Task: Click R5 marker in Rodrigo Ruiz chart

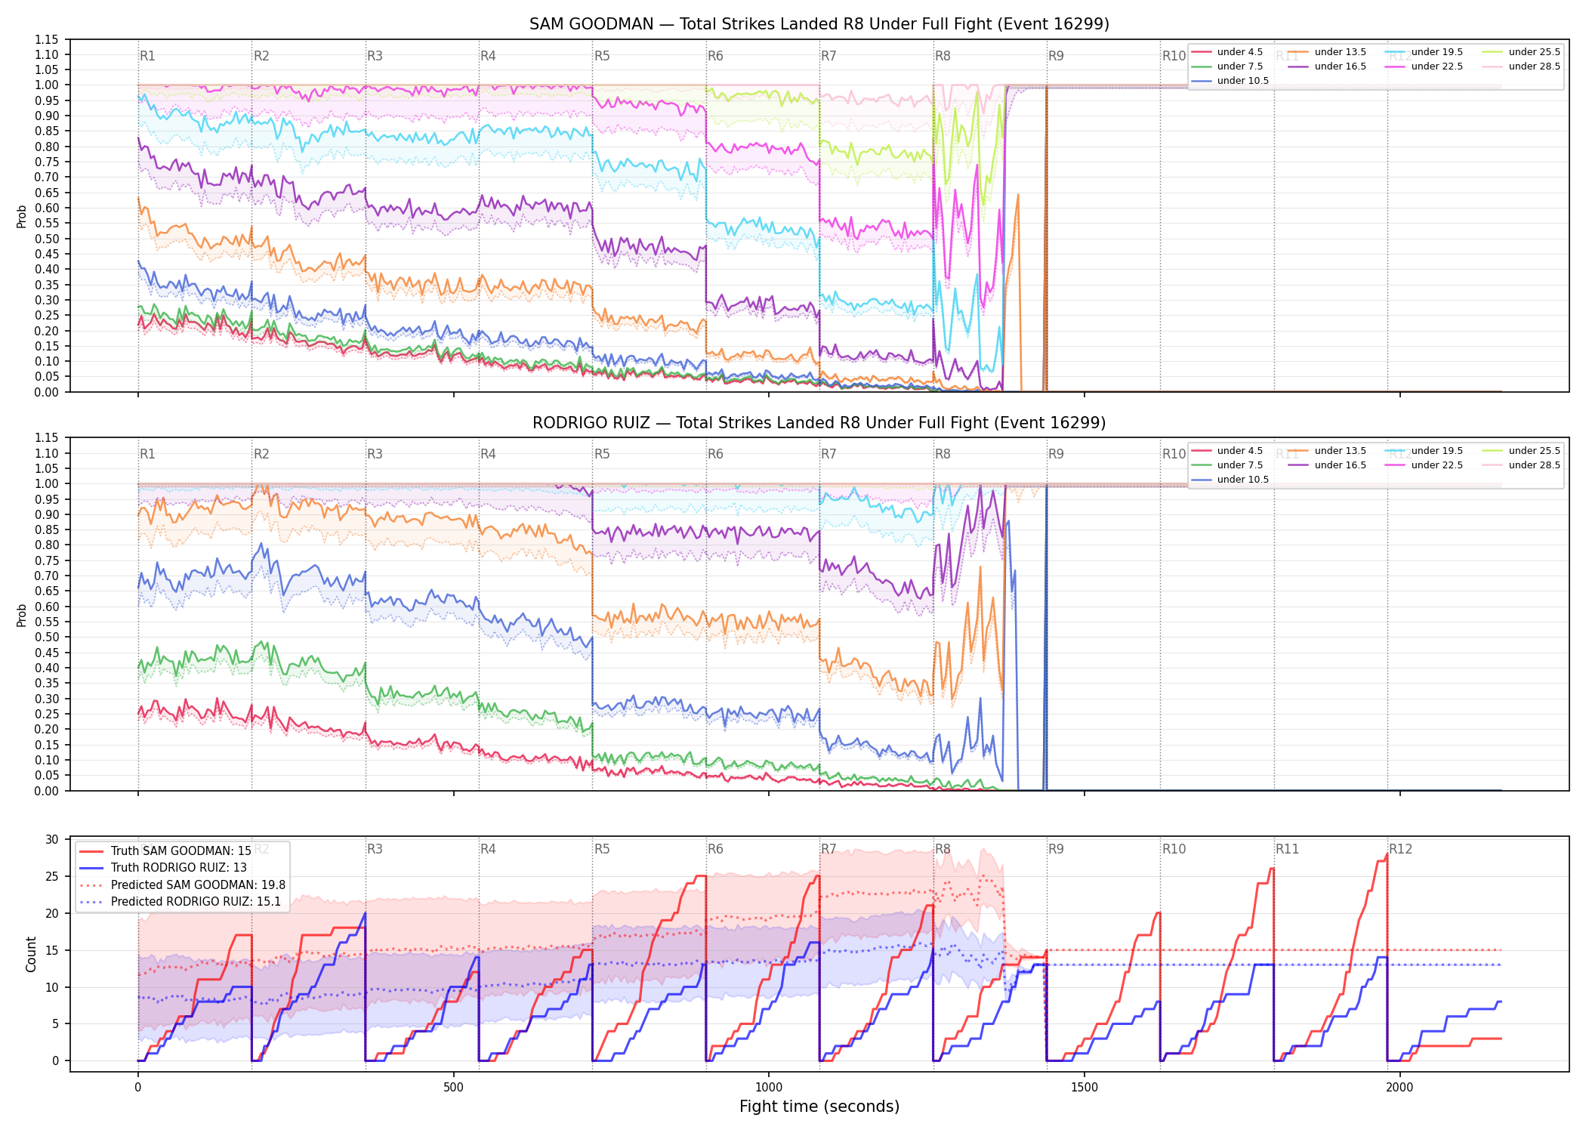Action: point(602,454)
